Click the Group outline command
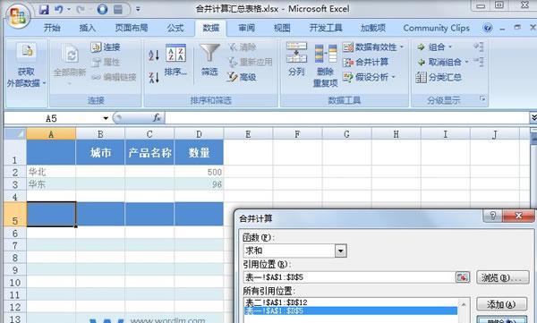 click(x=434, y=47)
